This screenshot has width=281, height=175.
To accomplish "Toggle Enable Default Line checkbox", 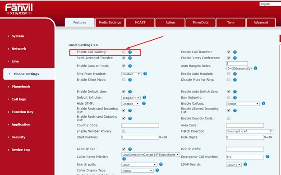I will click(x=124, y=92).
